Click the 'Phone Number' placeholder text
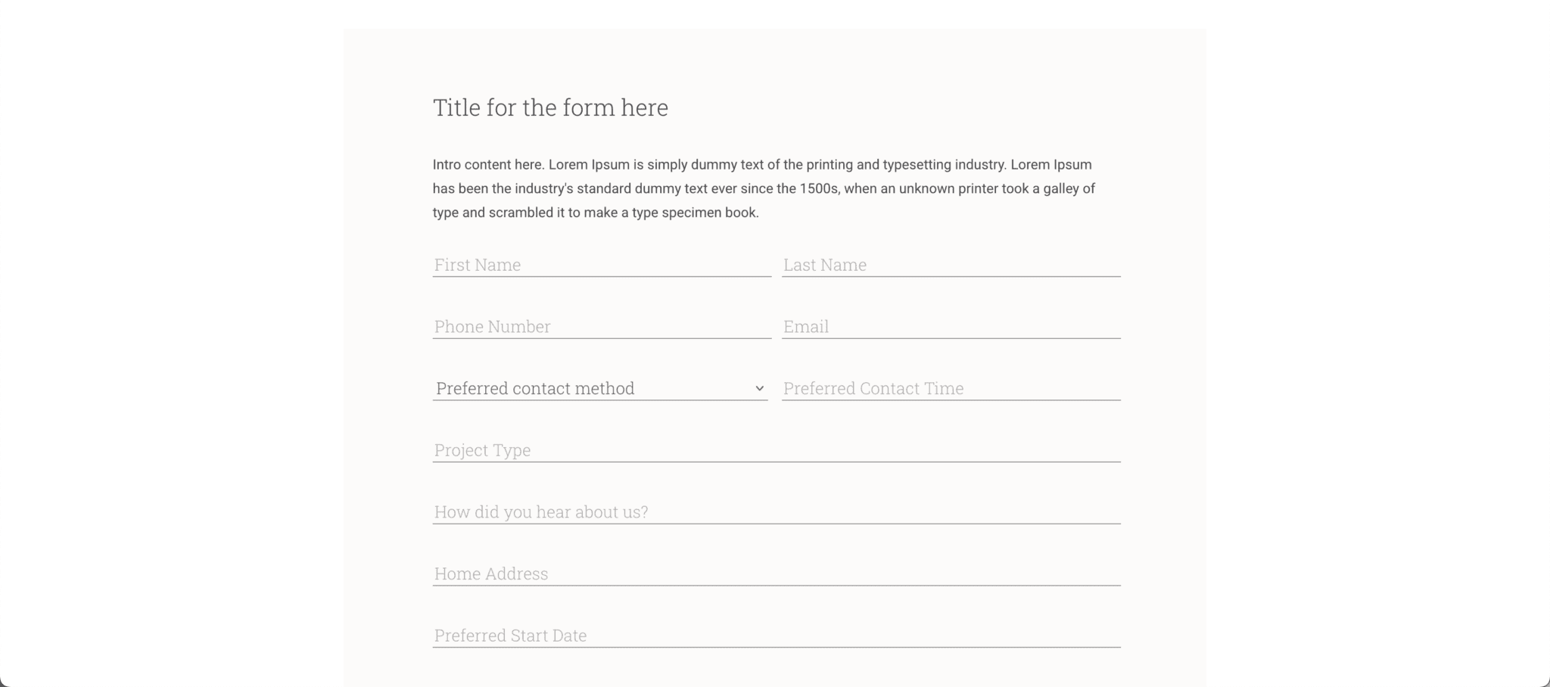Screen dimensions: 1550x687 coord(492,327)
